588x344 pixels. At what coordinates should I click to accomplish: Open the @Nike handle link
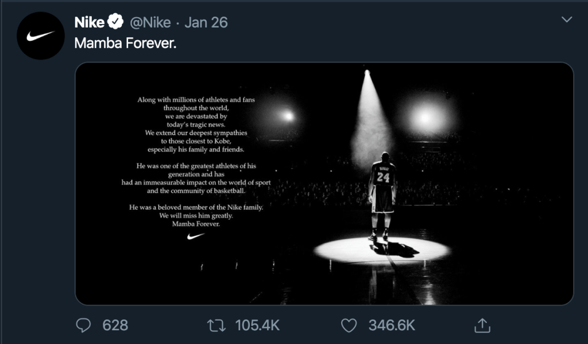click(x=150, y=22)
